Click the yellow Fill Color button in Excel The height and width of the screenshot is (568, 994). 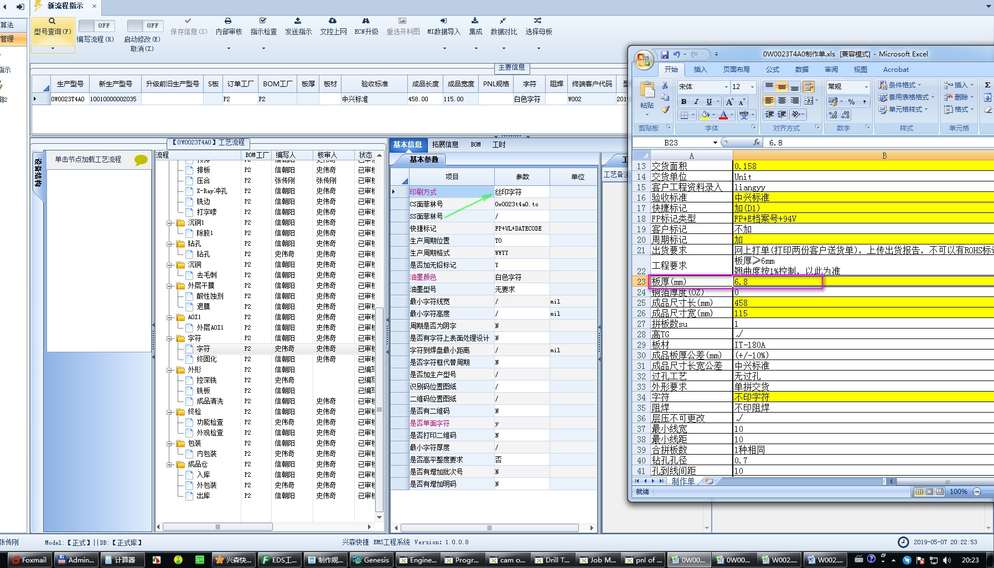pyautogui.click(x=705, y=115)
